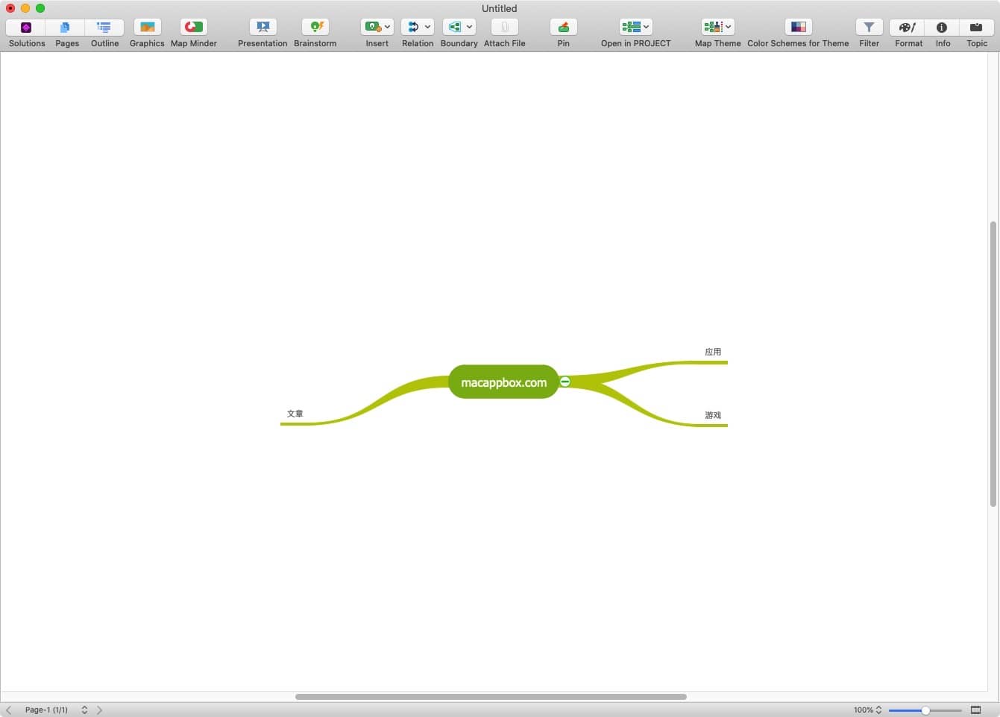1000x717 pixels.
Task: Click the Open in PROJECT icon
Action: 632,27
